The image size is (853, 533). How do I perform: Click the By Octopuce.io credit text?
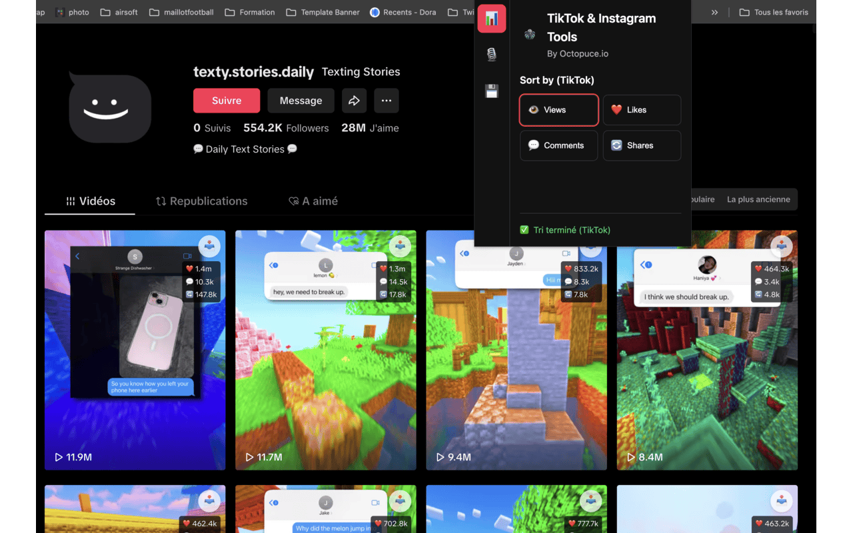tap(578, 53)
